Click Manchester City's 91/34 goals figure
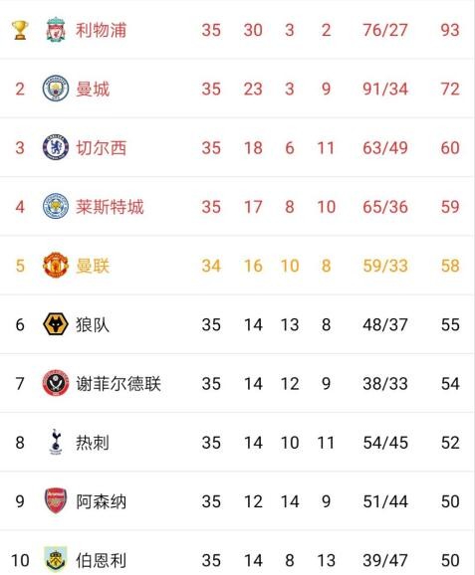 [385, 90]
